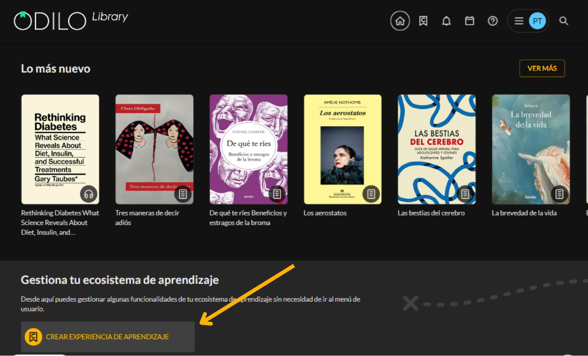Click the VER MÁS button
Image resolution: width=588 pixels, height=356 pixels.
coord(542,68)
